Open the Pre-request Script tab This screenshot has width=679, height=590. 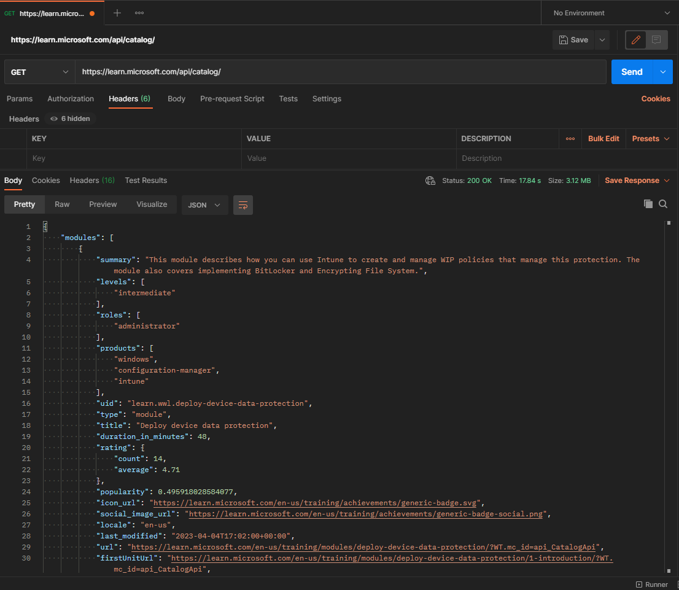(232, 99)
